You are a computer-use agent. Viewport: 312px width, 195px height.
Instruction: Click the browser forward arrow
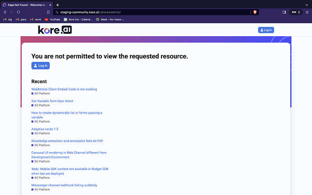coord(12,12)
